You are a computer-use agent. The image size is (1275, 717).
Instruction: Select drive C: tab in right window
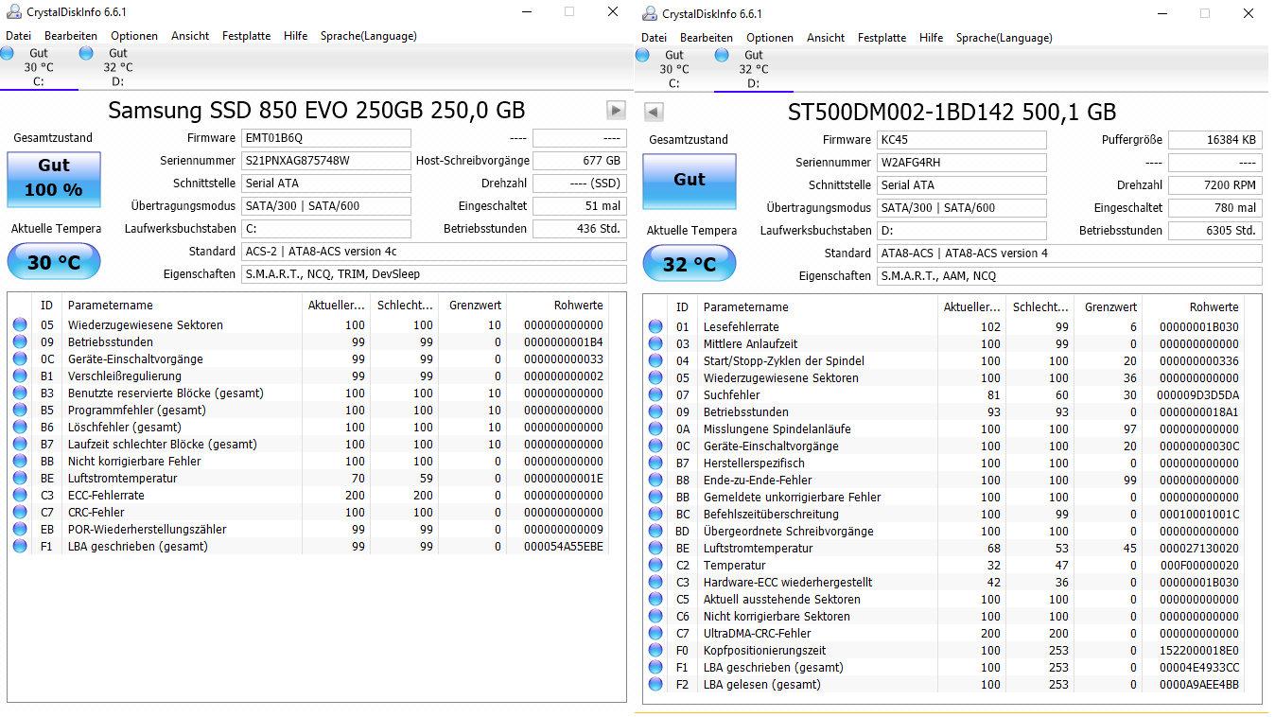pyautogui.click(x=674, y=69)
